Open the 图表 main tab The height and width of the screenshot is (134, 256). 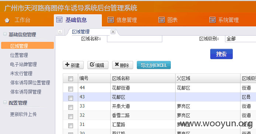point(172,20)
